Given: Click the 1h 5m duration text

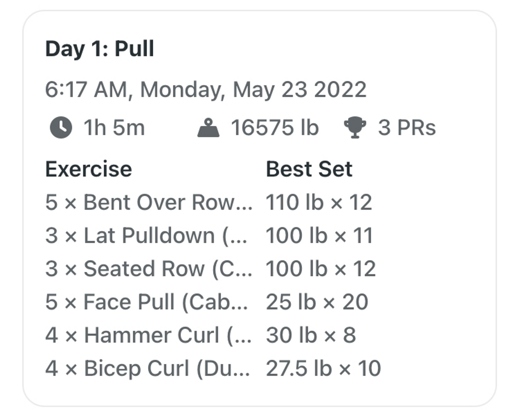Looking at the screenshot, I should 114,127.
